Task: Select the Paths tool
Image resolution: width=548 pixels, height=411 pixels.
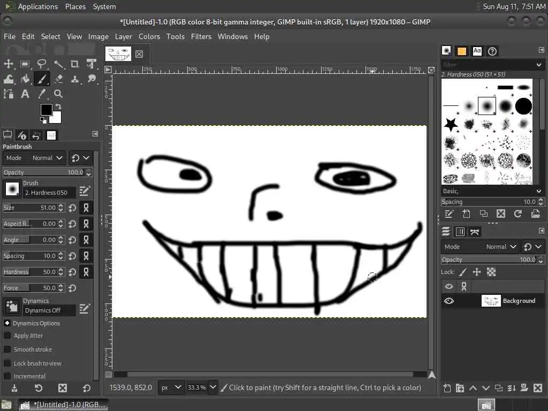Action: pyautogui.click(x=9, y=94)
